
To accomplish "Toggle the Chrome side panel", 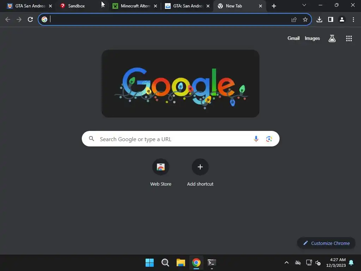I will pos(331,20).
